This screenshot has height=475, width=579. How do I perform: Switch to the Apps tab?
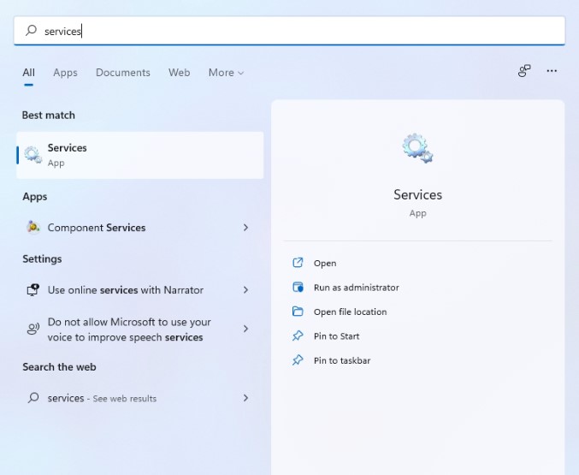click(65, 73)
